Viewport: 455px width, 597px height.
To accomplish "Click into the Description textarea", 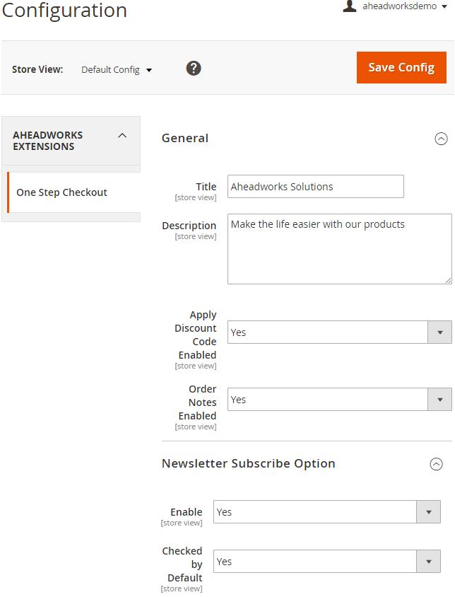I will point(339,249).
